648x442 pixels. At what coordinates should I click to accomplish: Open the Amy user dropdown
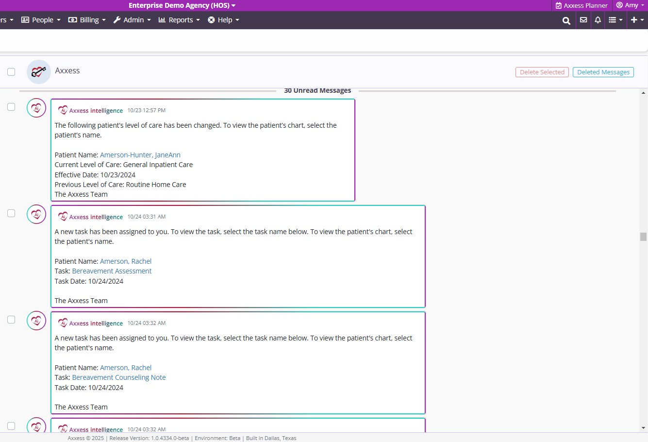click(x=631, y=5)
